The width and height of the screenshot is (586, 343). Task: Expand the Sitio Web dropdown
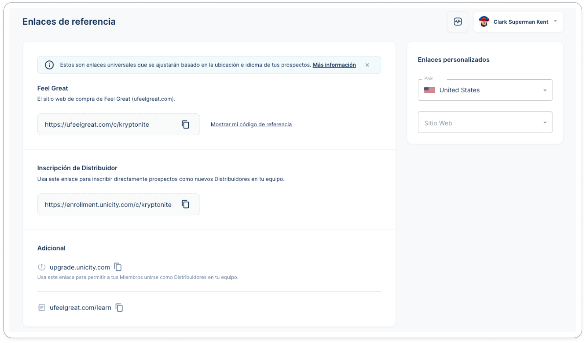(485, 122)
